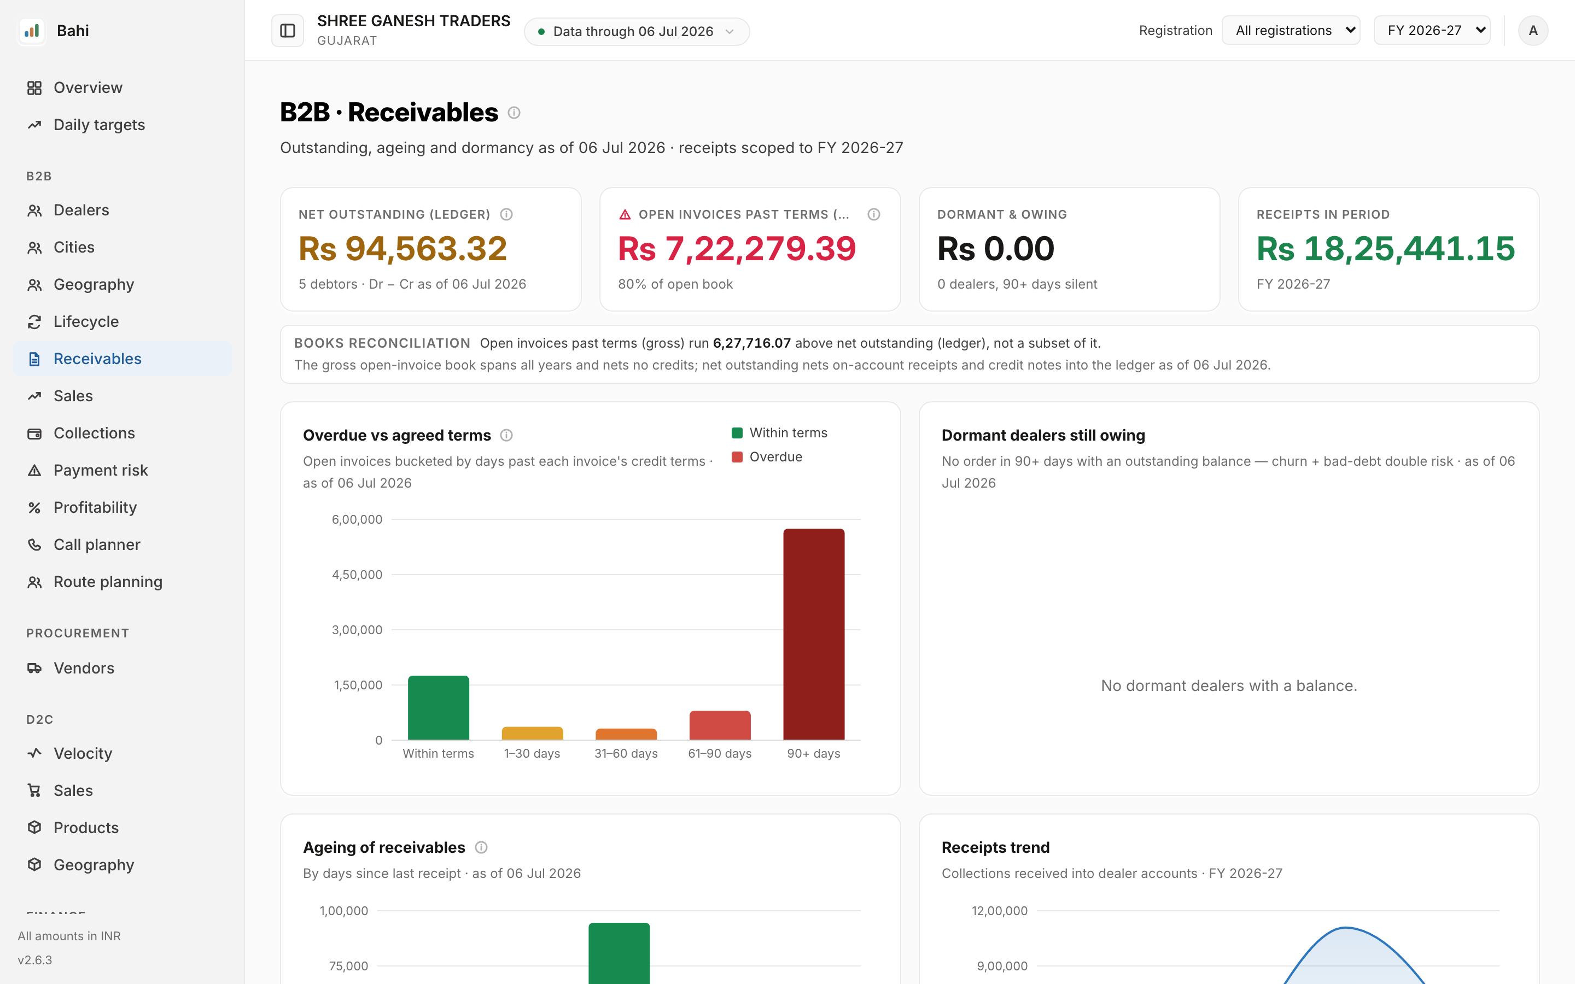Click Rs 94,563.32 net outstanding value

coord(403,249)
